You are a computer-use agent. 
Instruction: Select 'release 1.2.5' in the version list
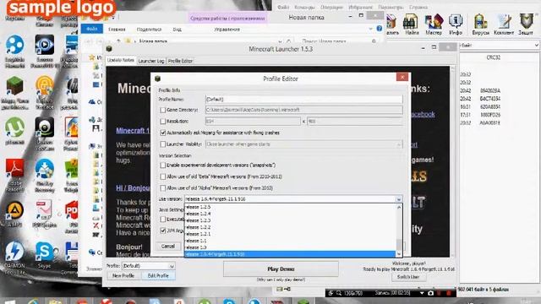pos(291,207)
